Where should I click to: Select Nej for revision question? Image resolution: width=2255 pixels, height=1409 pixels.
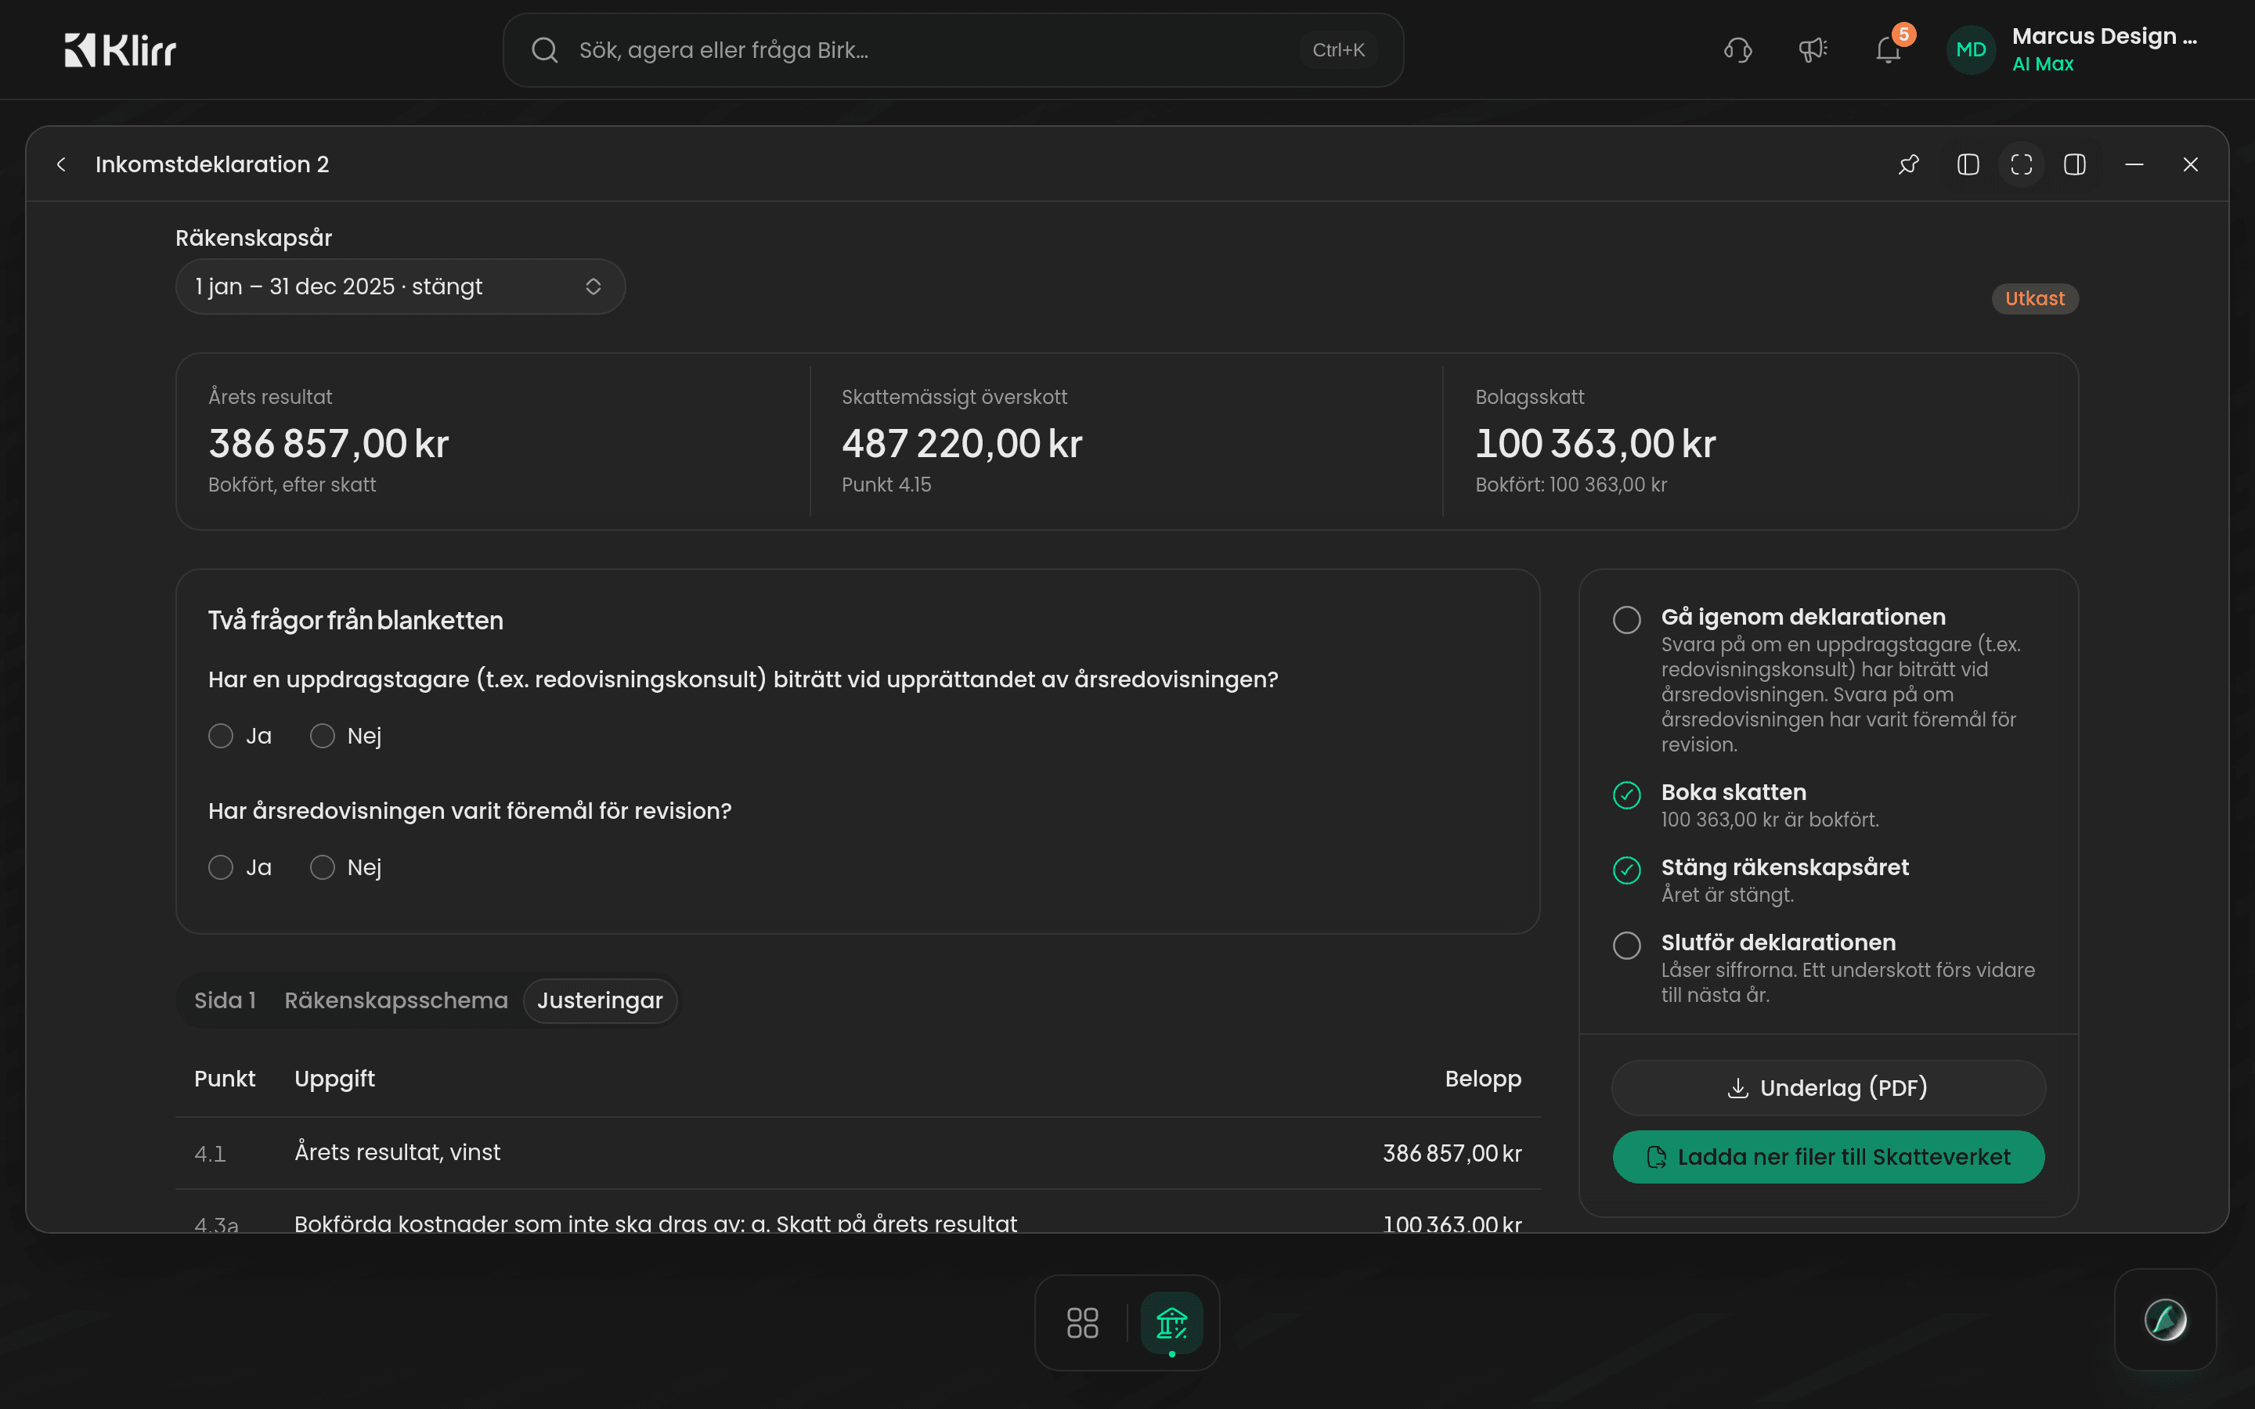click(323, 867)
